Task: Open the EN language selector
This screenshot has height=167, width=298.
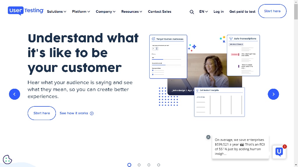Action: click(x=203, y=12)
